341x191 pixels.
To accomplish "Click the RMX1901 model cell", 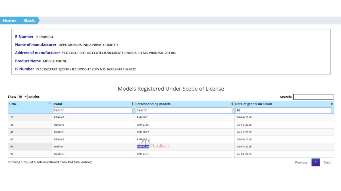I will point(143,117).
